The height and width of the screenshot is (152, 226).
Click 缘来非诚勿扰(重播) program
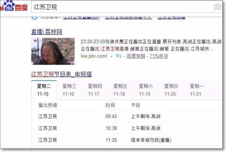pyautogui.click(x=151, y=140)
